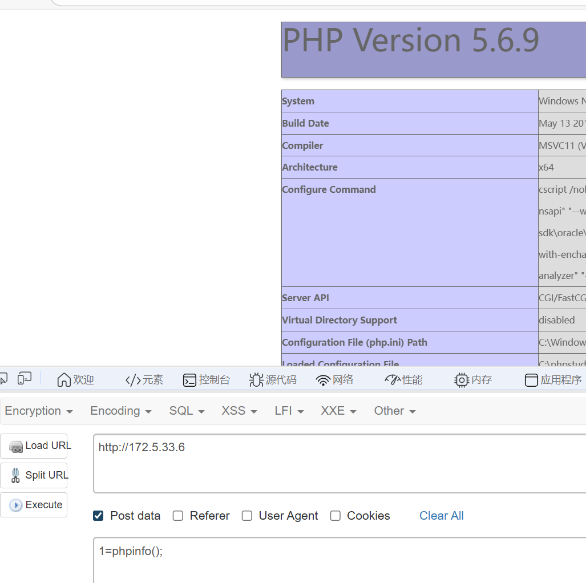The height and width of the screenshot is (583, 586).
Task: Open the 性能 (Performance) tab
Action: tap(403, 380)
